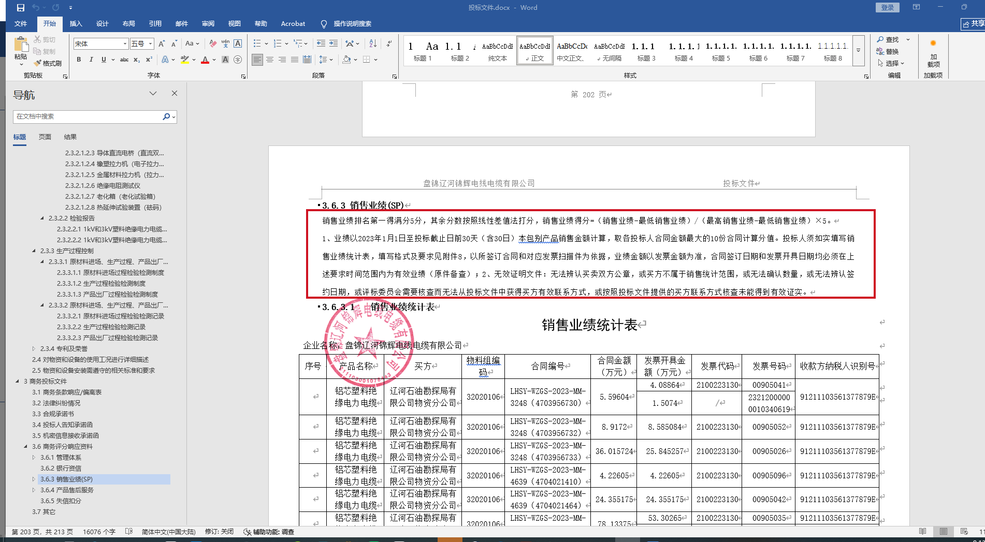Increase font size with the grow-font icon

pyautogui.click(x=162, y=44)
